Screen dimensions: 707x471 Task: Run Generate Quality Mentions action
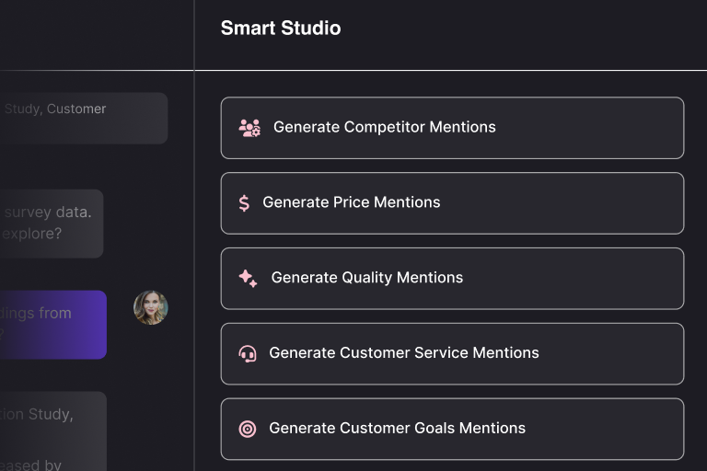pyautogui.click(x=452, y=279)
